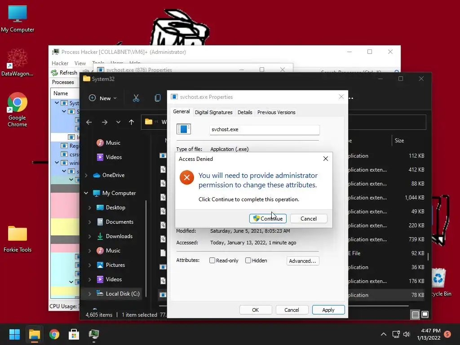Screen dimensions: 460x345
Task: Toggle the Hidden attribute checkbox
Action: pos(248,261)
